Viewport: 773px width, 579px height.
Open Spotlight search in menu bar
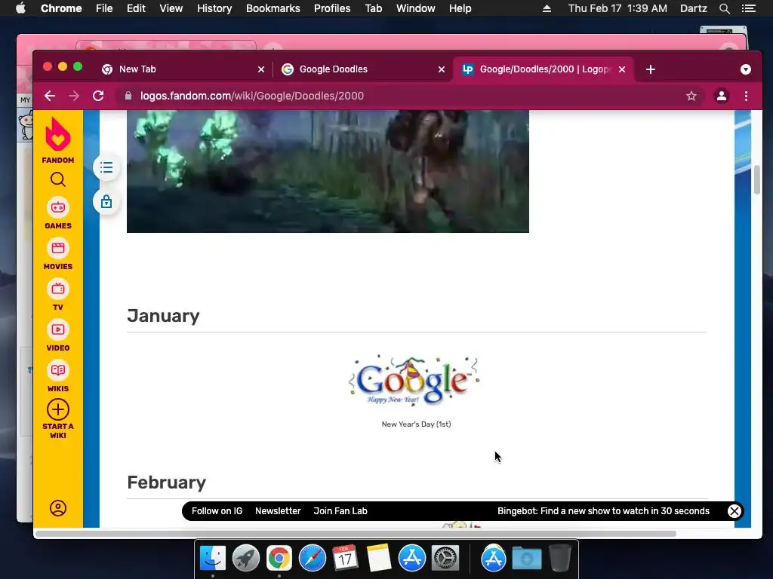point(724,8)
